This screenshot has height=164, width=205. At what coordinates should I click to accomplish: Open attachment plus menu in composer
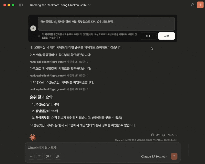coord(31,156)
